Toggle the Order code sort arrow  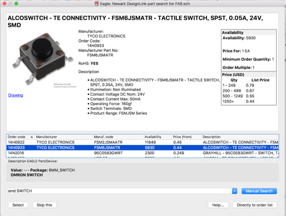click(32, 137)
